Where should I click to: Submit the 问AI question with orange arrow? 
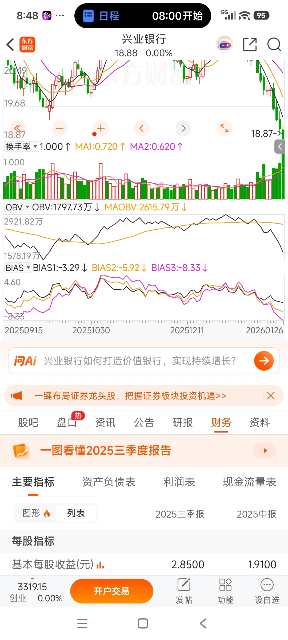tap(264, 361)
